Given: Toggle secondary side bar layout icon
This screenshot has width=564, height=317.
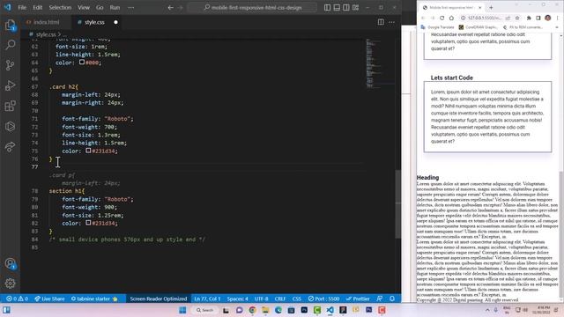Looking at the screenshot, I should point(346,7).
